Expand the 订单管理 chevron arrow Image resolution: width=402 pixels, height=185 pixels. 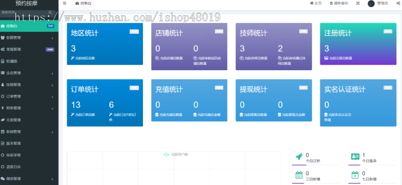point(52,97)
